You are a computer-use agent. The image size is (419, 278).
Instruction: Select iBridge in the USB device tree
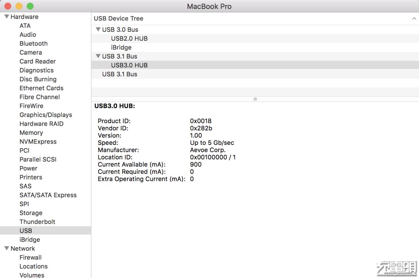tap(255, 47)
